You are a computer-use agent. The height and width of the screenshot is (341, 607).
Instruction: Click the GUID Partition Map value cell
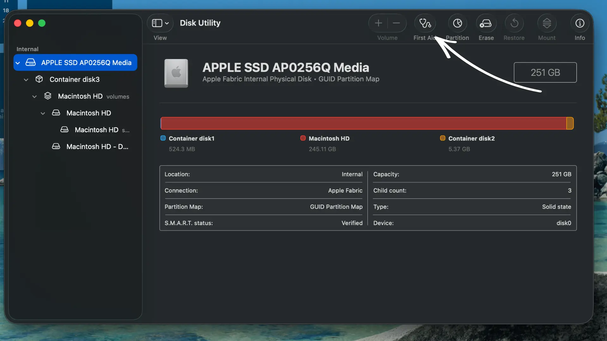[336, 207]
